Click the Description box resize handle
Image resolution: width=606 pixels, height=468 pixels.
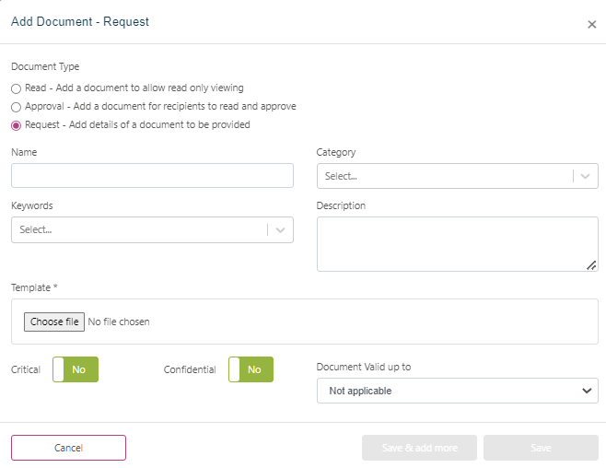pyautogui.click(x=591, y=265)
